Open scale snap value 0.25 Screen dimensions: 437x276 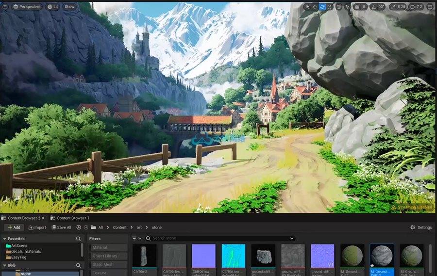click(402, 7)
